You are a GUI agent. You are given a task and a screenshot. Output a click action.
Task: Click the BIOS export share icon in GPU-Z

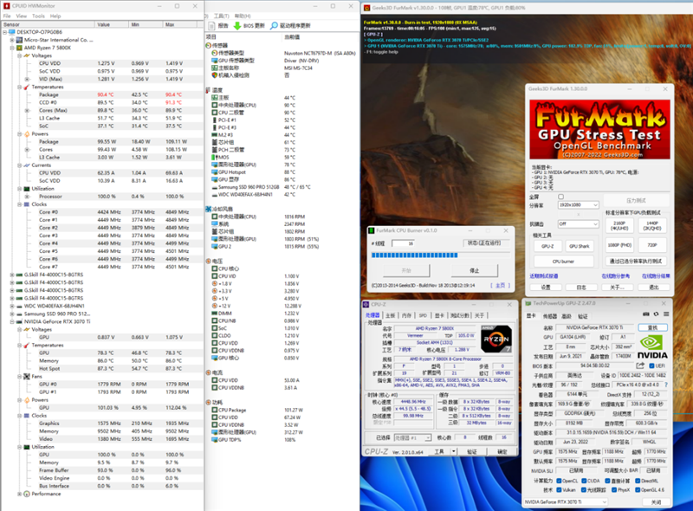coord(640,365)
